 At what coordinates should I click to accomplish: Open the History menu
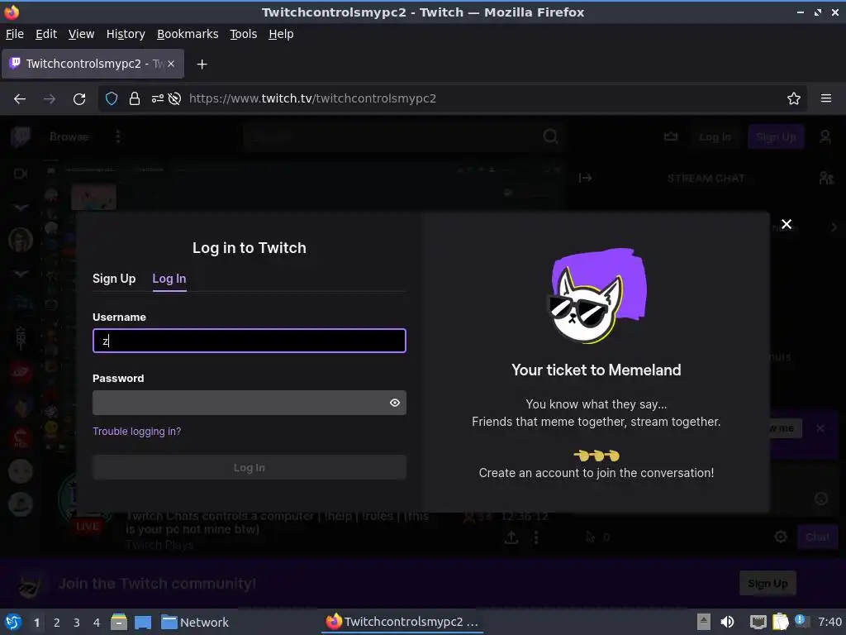pos(126,34)
